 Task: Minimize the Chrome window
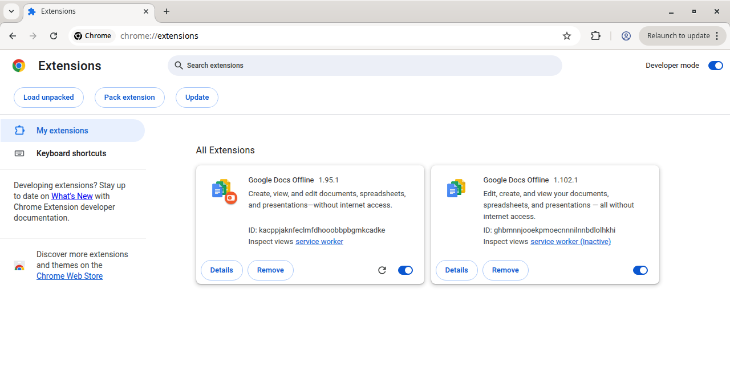point(671,11)
